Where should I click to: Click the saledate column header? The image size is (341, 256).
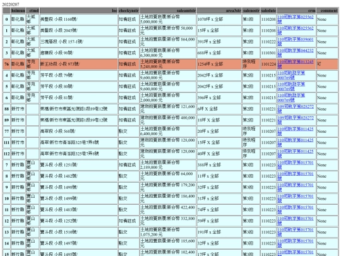[268, 11]
